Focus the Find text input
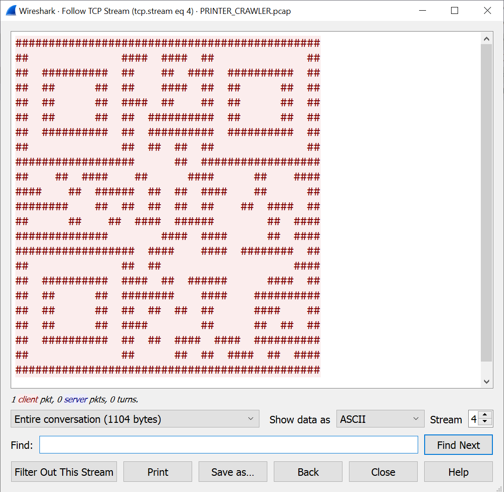504x492 pixels. click(x=228, y=445)
